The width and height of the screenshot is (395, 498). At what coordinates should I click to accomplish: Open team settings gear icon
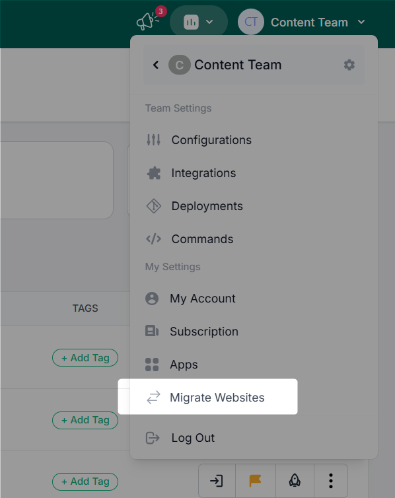click(349, 65)
